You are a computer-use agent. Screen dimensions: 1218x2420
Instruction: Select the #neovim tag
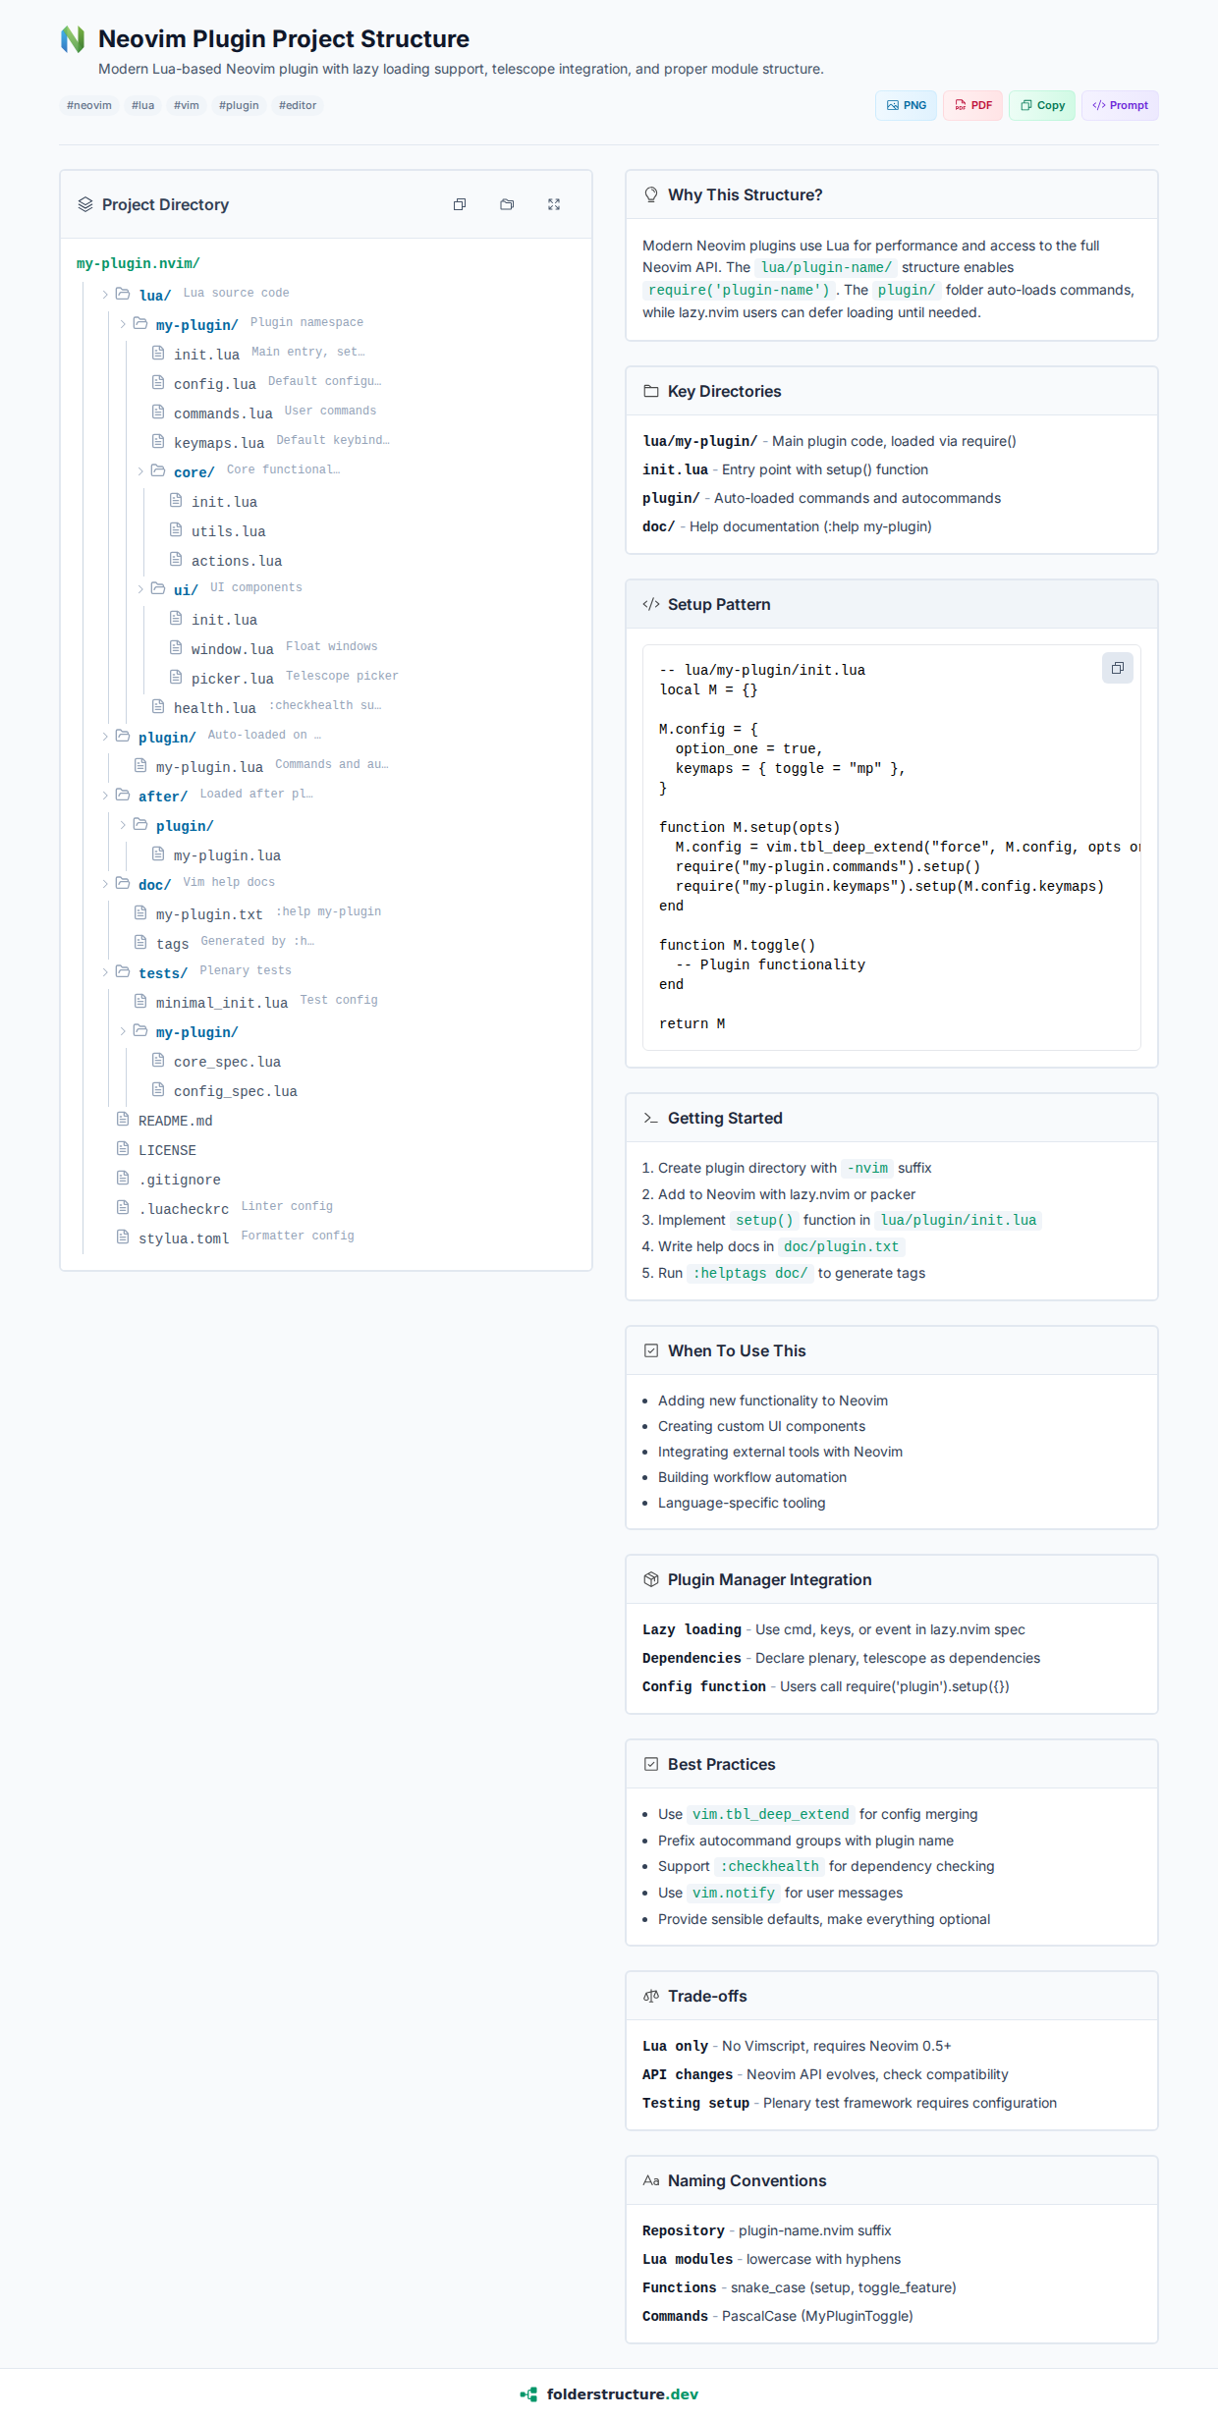pos(89,105)
